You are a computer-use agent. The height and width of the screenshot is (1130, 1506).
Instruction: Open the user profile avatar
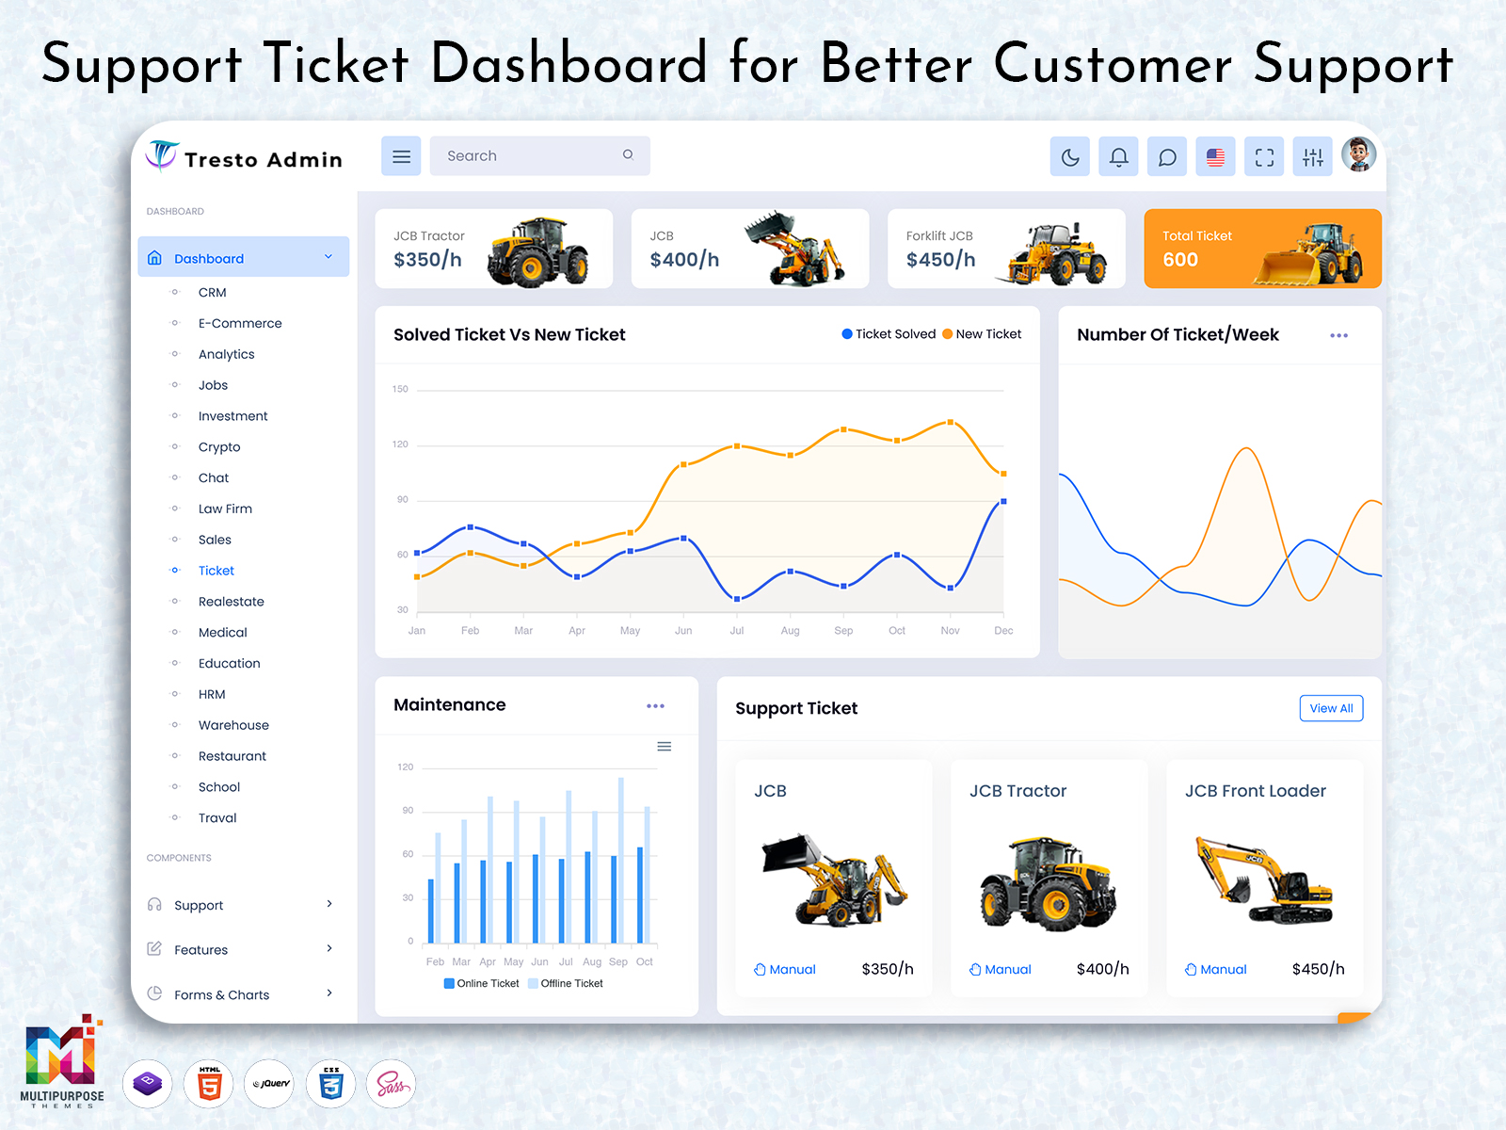[x=1358, y=154]
